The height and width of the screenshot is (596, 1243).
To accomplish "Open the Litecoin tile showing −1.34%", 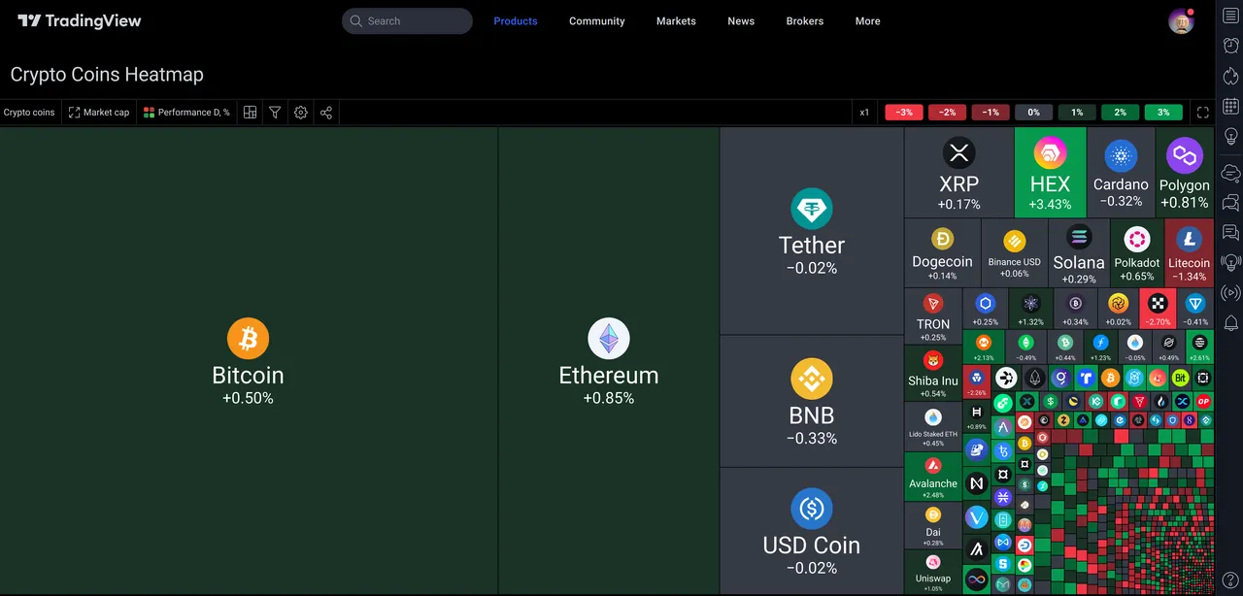I will [1190, 252].
